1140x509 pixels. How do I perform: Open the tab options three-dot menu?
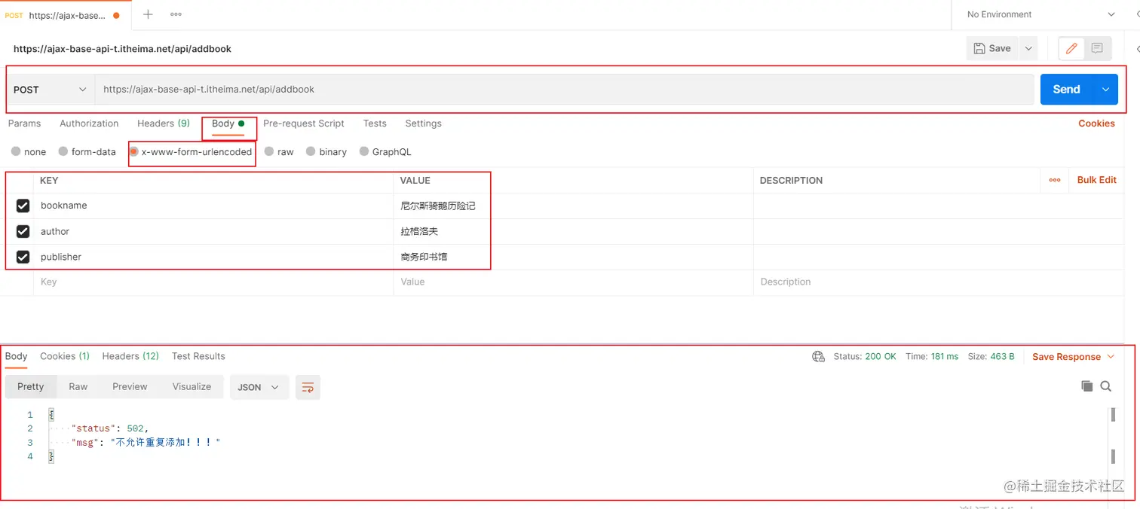[x=176, y=14]
